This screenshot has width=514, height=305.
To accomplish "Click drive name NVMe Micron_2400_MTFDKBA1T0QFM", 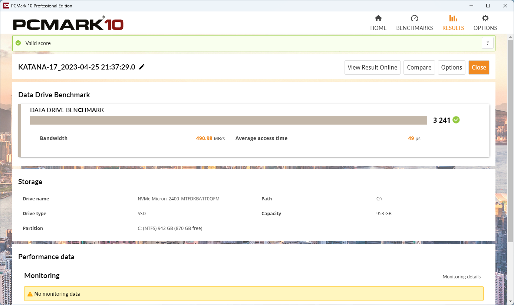I will tap(178, 199).
